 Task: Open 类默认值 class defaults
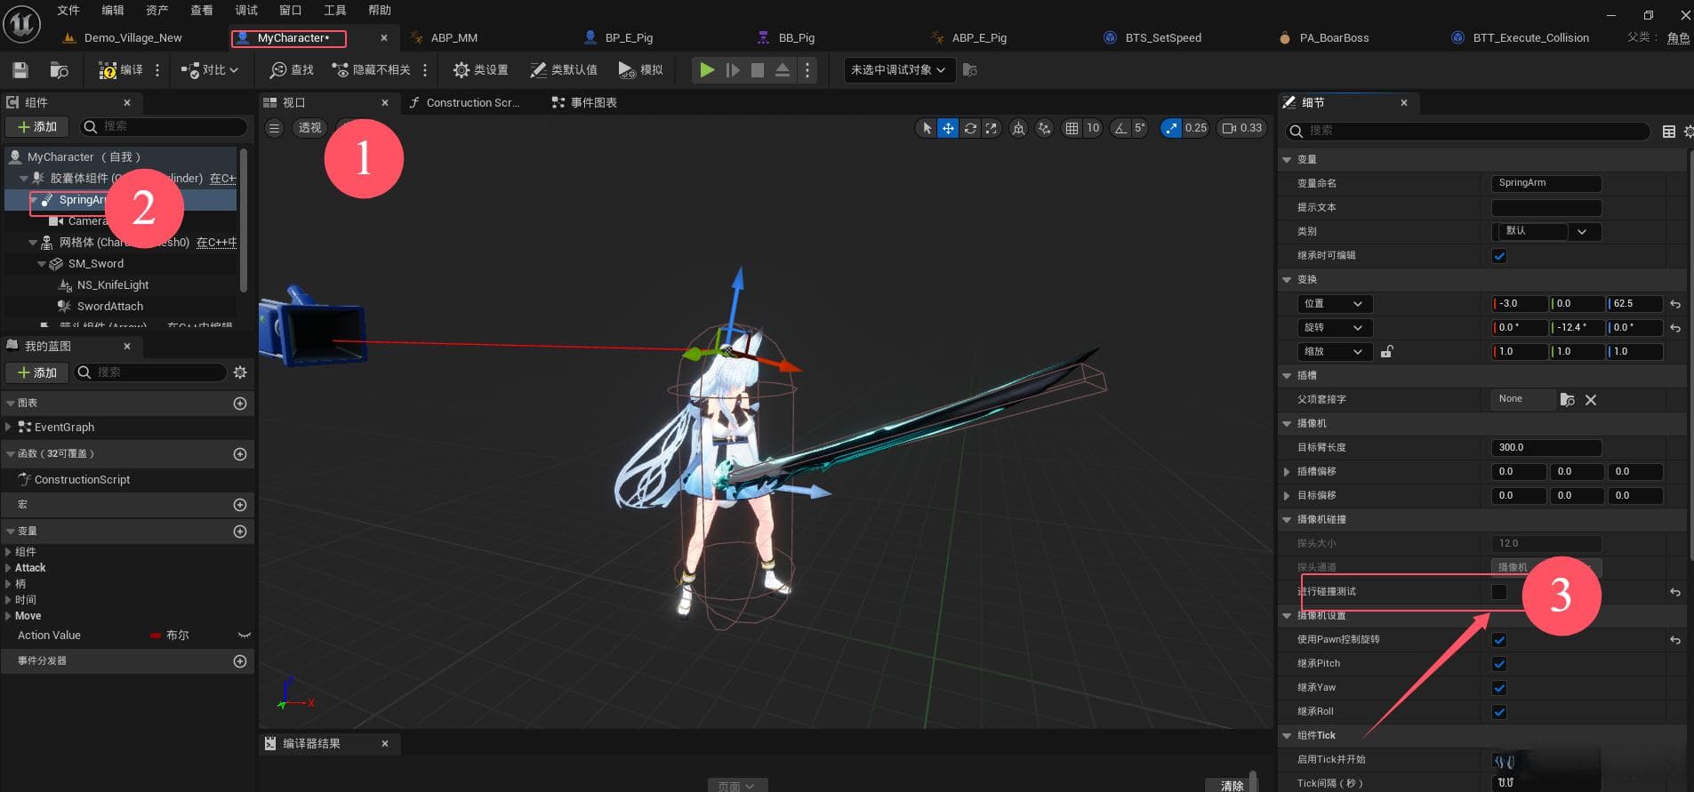(564, 70)
